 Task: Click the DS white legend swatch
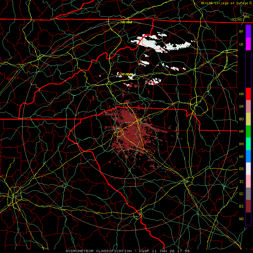248,169
